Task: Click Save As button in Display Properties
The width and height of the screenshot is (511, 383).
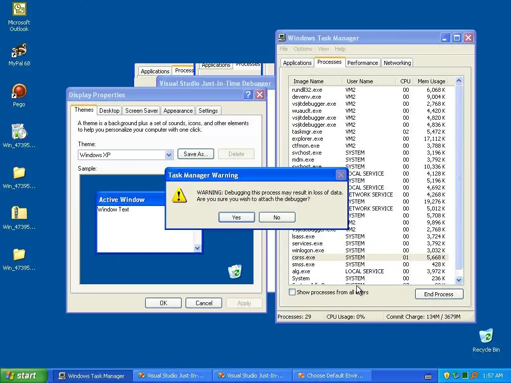Action: 196,154
